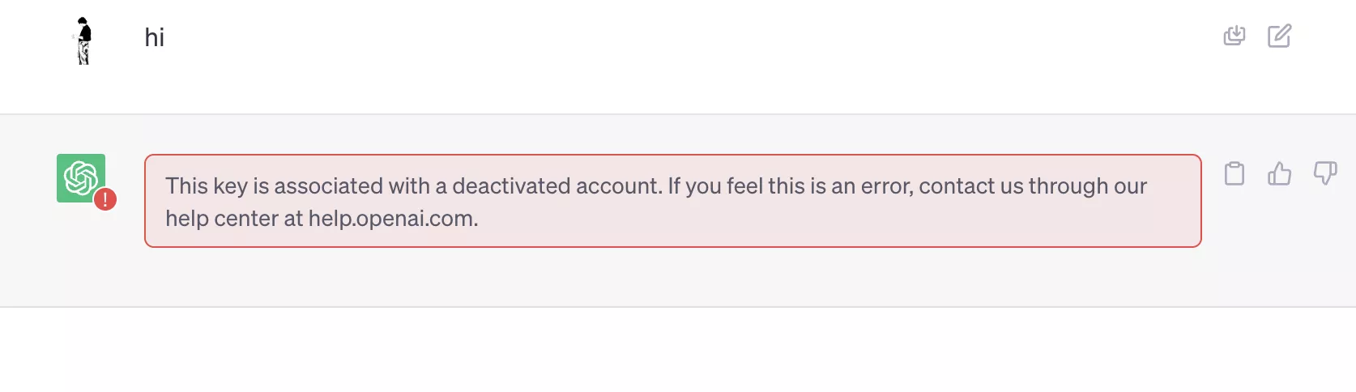Click blank space inside the red error box
1356x392 pixels.
pyautogui.click(x=810, y=220)
